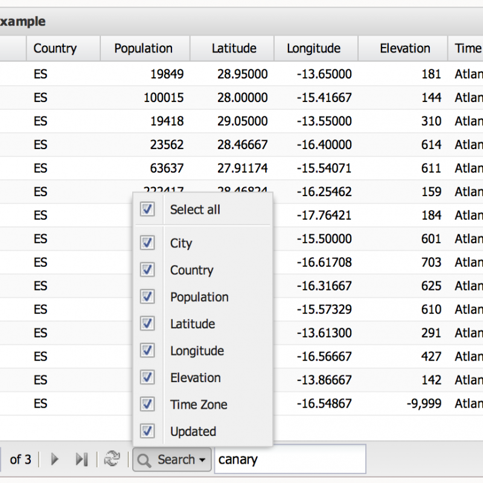This screenshot has width=483, height=483.
Task: Toggle the Time Zone column checkbox
Action: (147, 404)
